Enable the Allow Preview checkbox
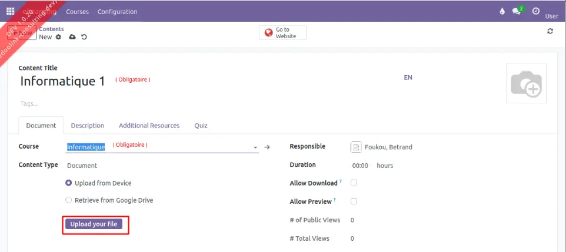This screenshot has width=566, height=252. pos(354,201)
